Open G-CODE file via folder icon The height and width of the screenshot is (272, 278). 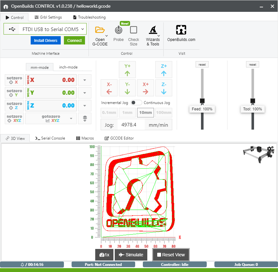pyautogui.click(x=100, y=30)
